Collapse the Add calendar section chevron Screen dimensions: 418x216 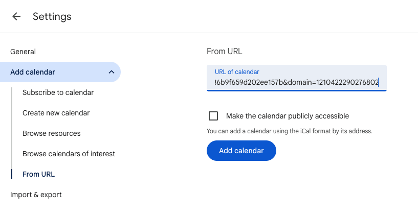click(x=112, y=72)
